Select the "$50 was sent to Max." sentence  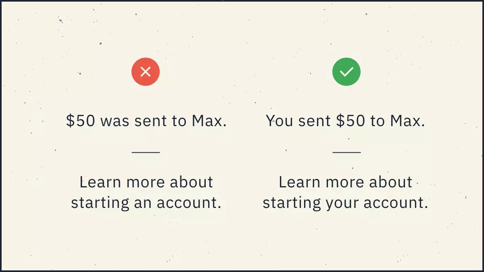146,121
